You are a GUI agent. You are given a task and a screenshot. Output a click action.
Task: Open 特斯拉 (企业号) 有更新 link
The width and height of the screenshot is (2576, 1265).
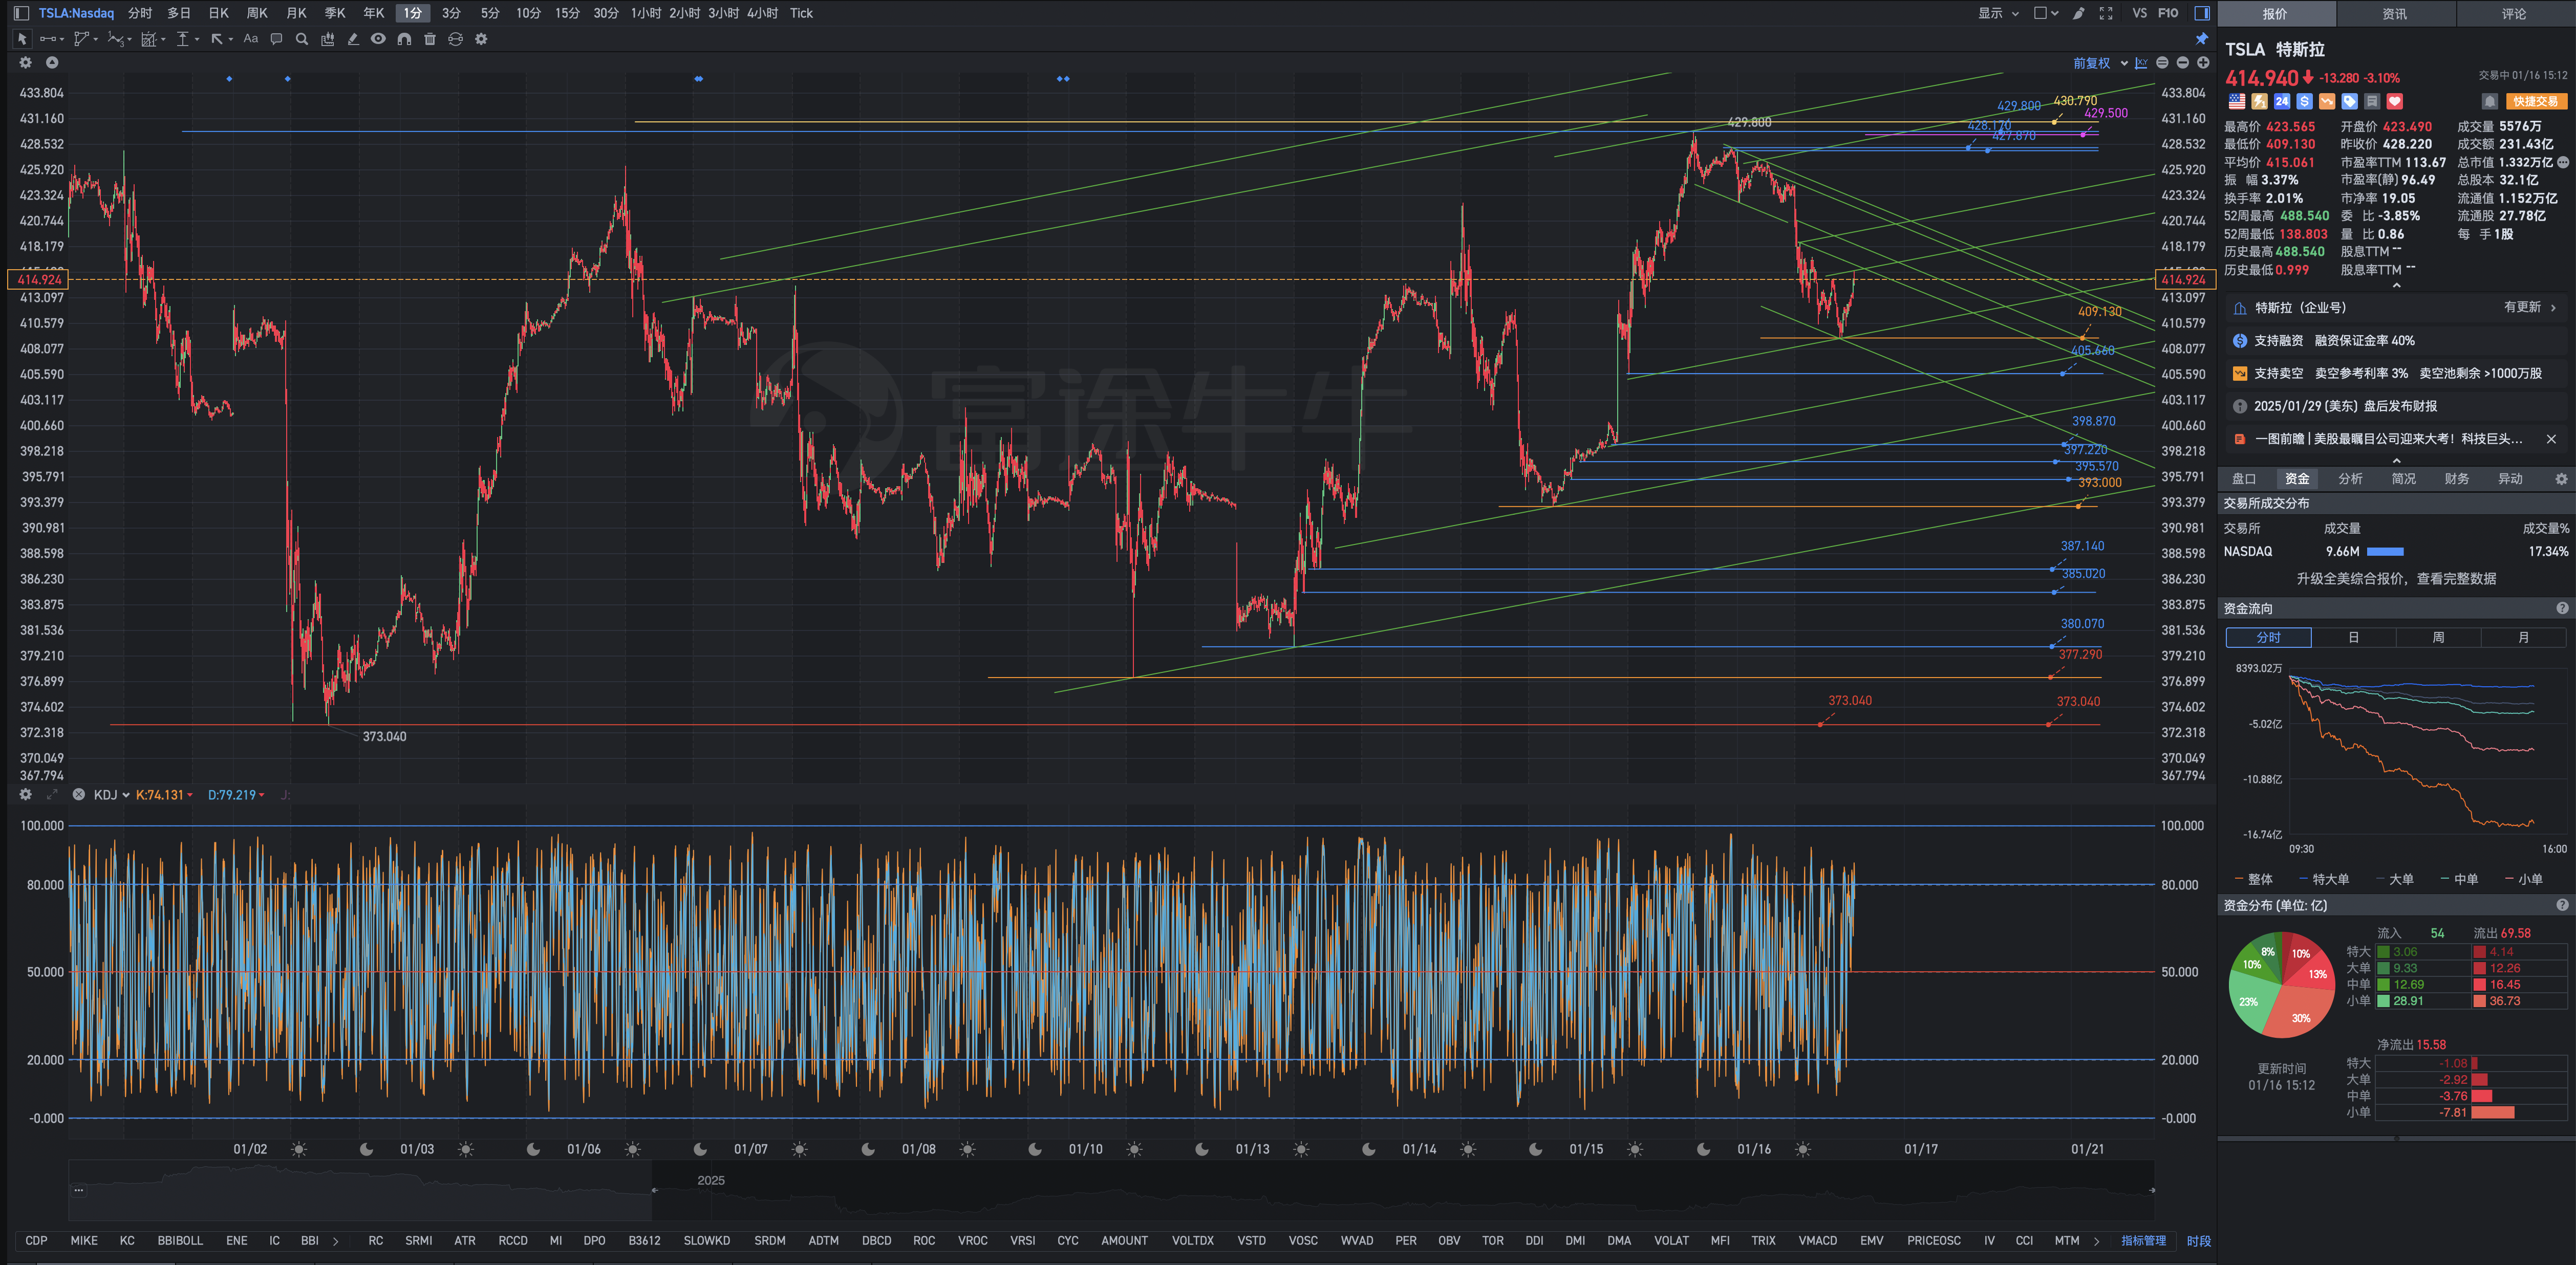pos(2396,308)
